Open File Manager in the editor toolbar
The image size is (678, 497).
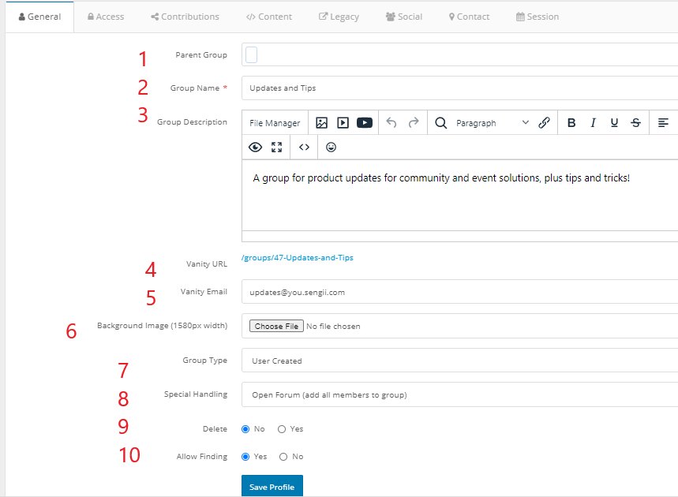pos(275,123)
